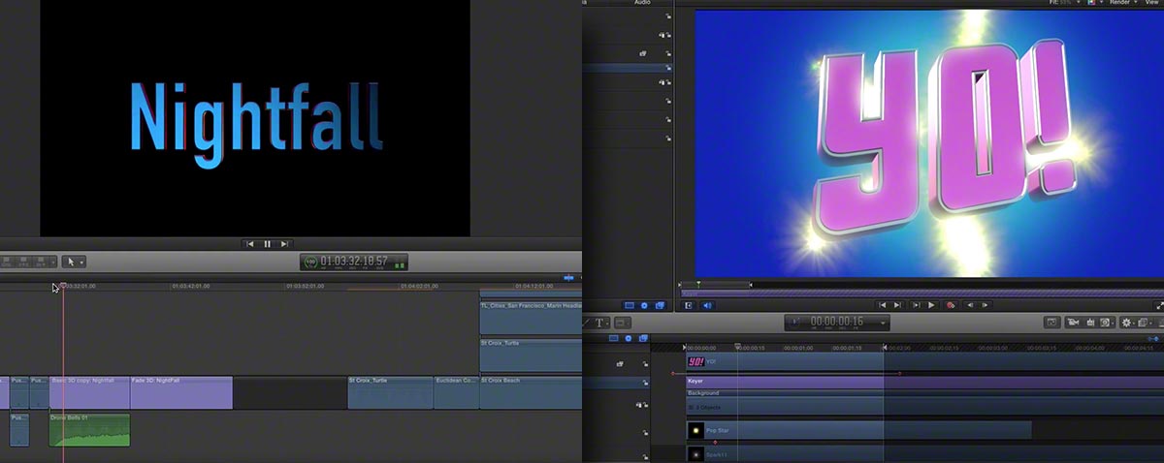The height and width of the screenshot is (463, 1164).
Task: Jump to next edit in Final Cut viewer
Action: (x=283, y=244)
